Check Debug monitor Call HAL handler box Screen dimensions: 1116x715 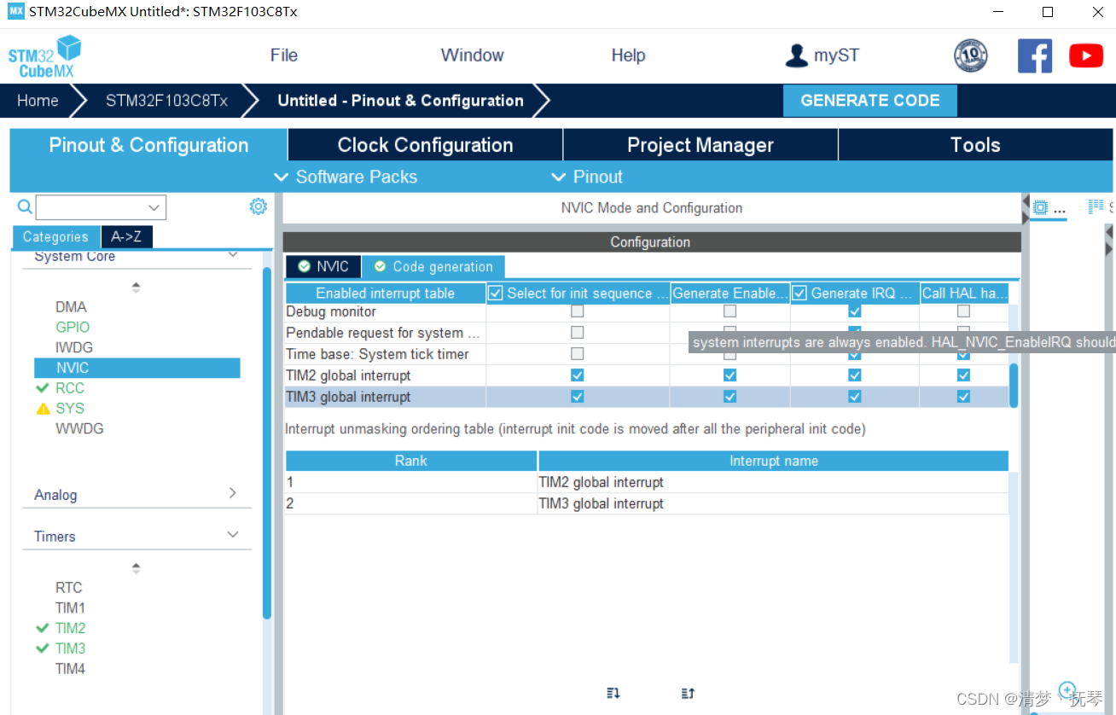point(963,311)
